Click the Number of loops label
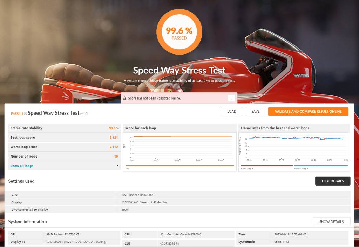Image resolution: width=359 pixels, height=247 pixels. point(24,157)
